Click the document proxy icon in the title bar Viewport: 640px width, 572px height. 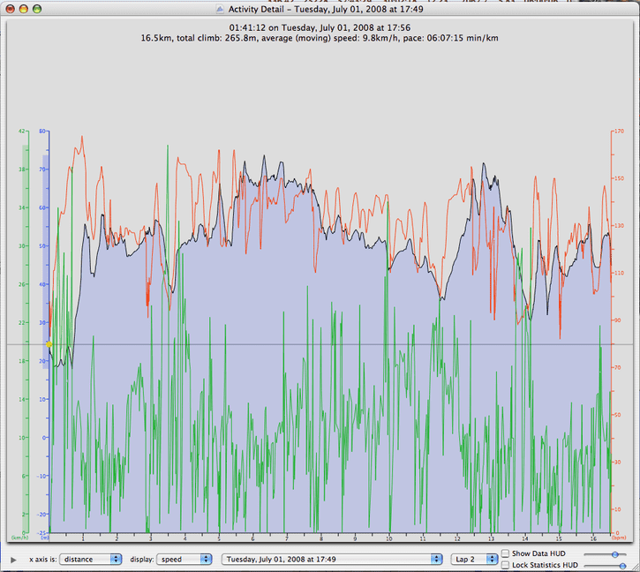220,9
